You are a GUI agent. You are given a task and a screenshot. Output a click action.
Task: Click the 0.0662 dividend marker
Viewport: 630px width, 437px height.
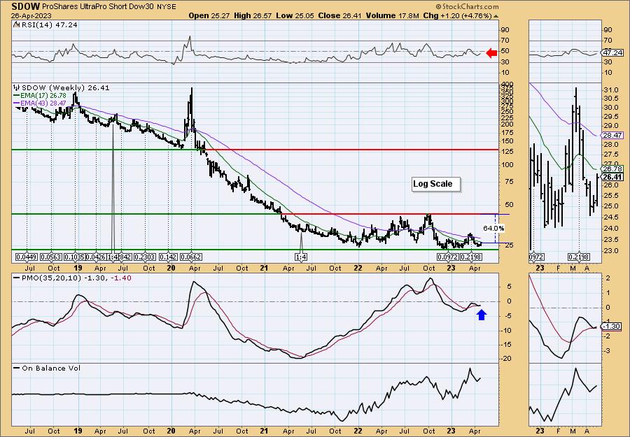[x=191, y=257]
